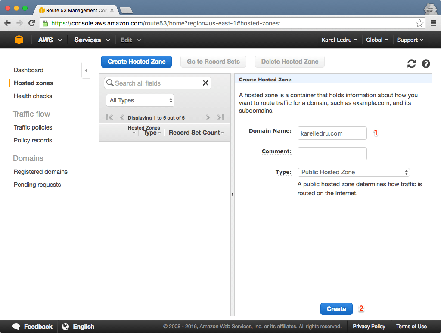441x333 pixels.
Task: Collapse the left navigation pane arrow
Action: pos(86,70)
